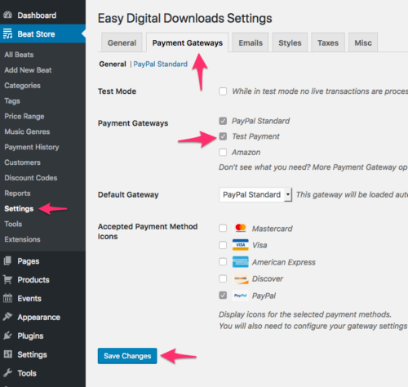
Task: Click the Products cart icon
Action: coord(7,279)
